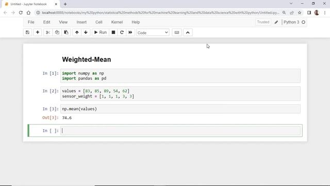This screenshot has width=330, height=186.
Task: Click the empty In [ ]: prompt
Action: (51, 131)
